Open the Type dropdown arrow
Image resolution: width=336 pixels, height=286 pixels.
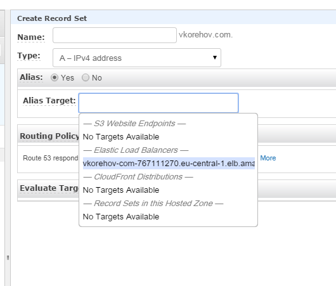(215, 58)
